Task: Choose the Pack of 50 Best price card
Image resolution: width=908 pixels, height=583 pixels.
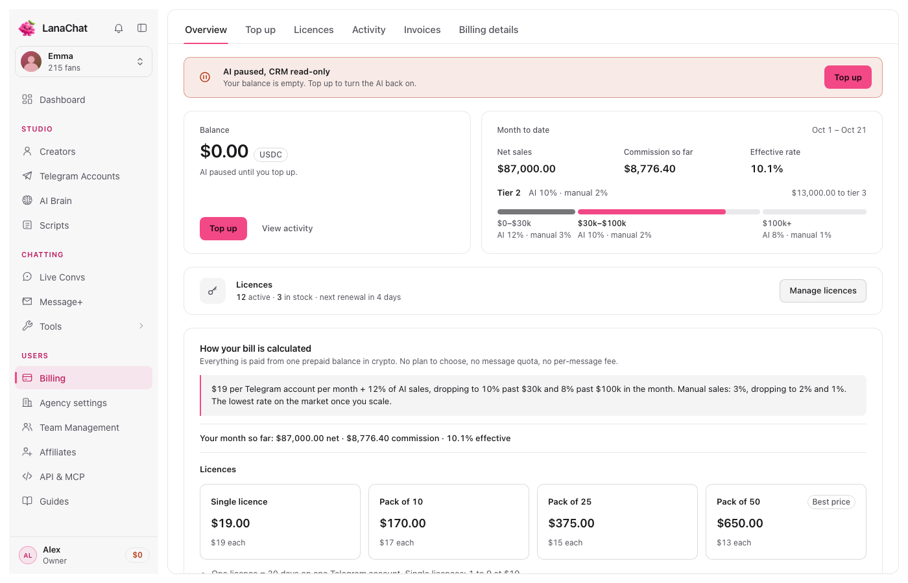Action: 786,521
